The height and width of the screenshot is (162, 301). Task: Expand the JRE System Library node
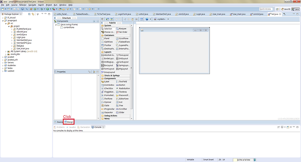5,52
